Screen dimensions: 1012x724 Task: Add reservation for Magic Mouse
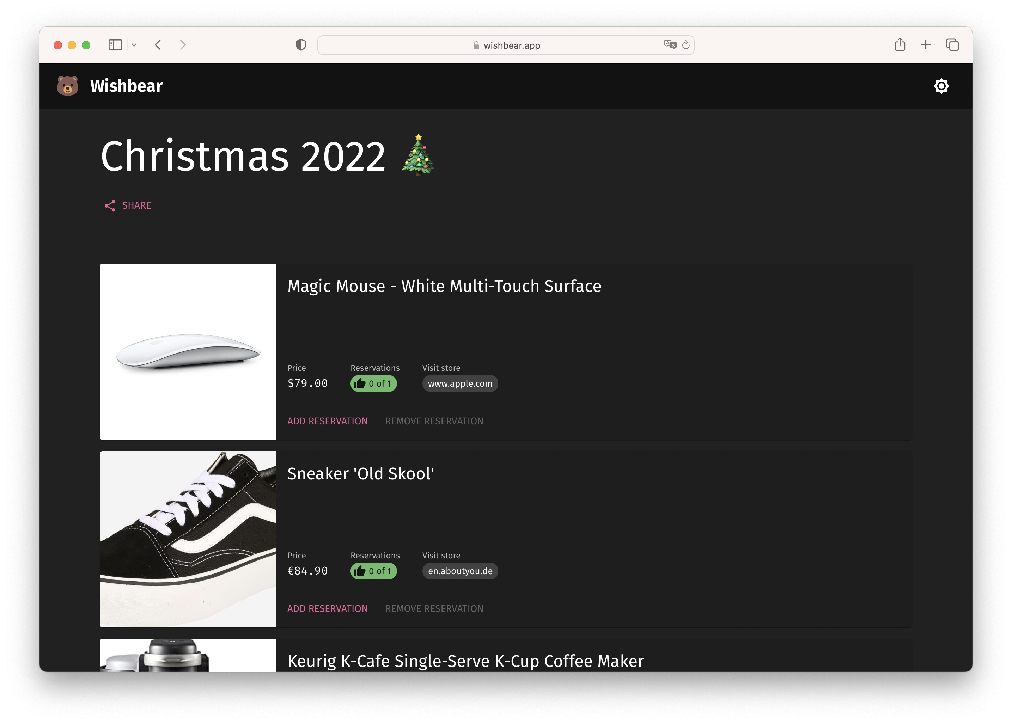tap(327, 421)
